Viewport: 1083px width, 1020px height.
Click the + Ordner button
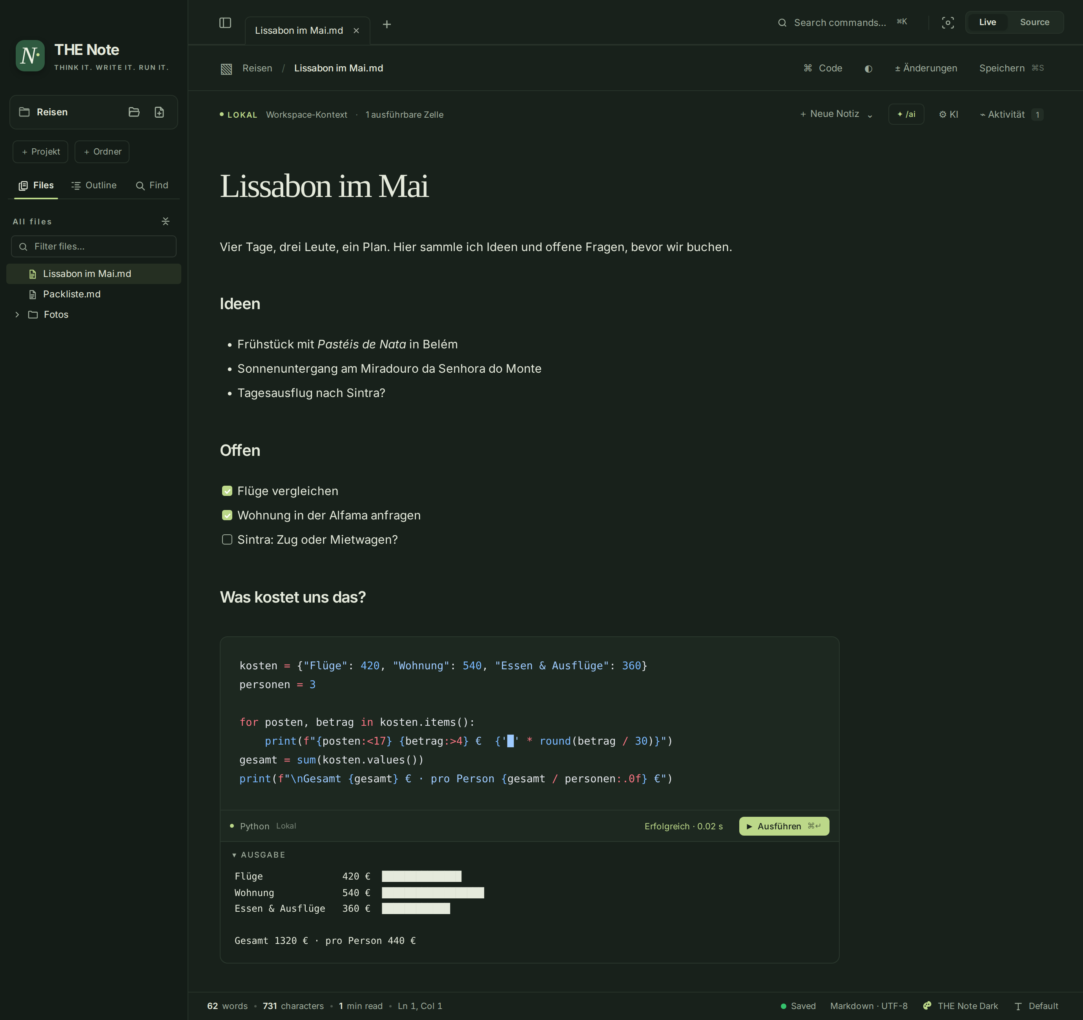102,151
